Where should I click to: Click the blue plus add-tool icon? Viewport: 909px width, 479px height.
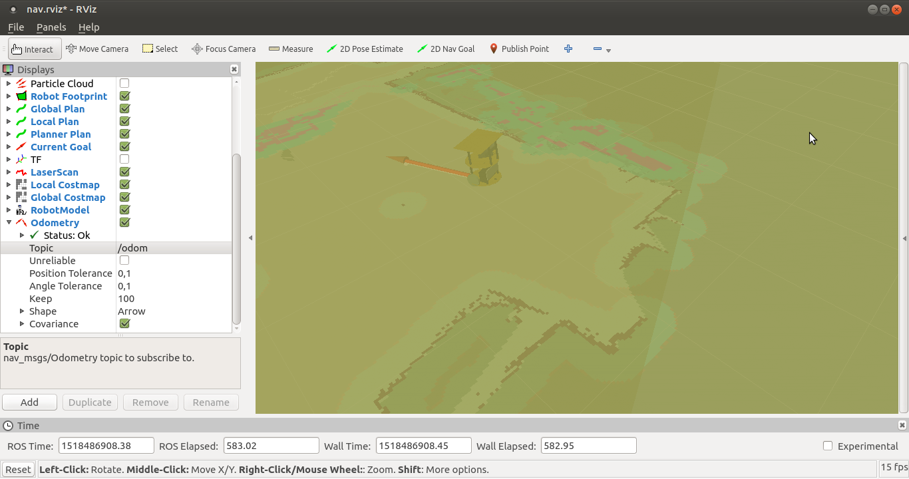[568, 49]
